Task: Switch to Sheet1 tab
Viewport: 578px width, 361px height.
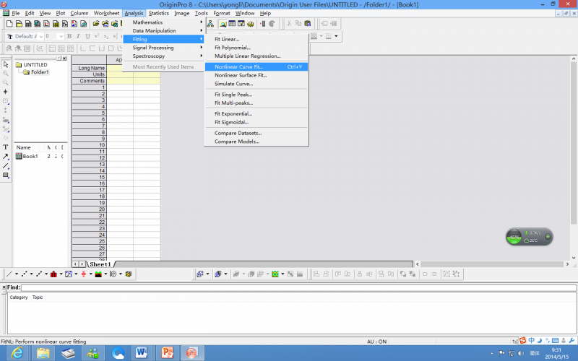Action: click(x=100, y=264)
